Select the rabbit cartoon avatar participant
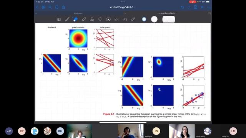This screenshot has height=138, width=246. pyautogui.click(x=47, y=131)
